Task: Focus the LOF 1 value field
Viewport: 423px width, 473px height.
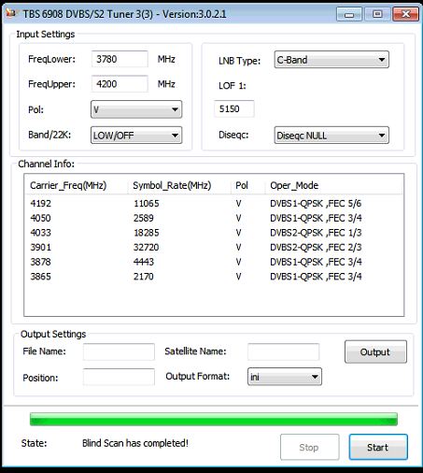Action: click(x=234, y=108)
